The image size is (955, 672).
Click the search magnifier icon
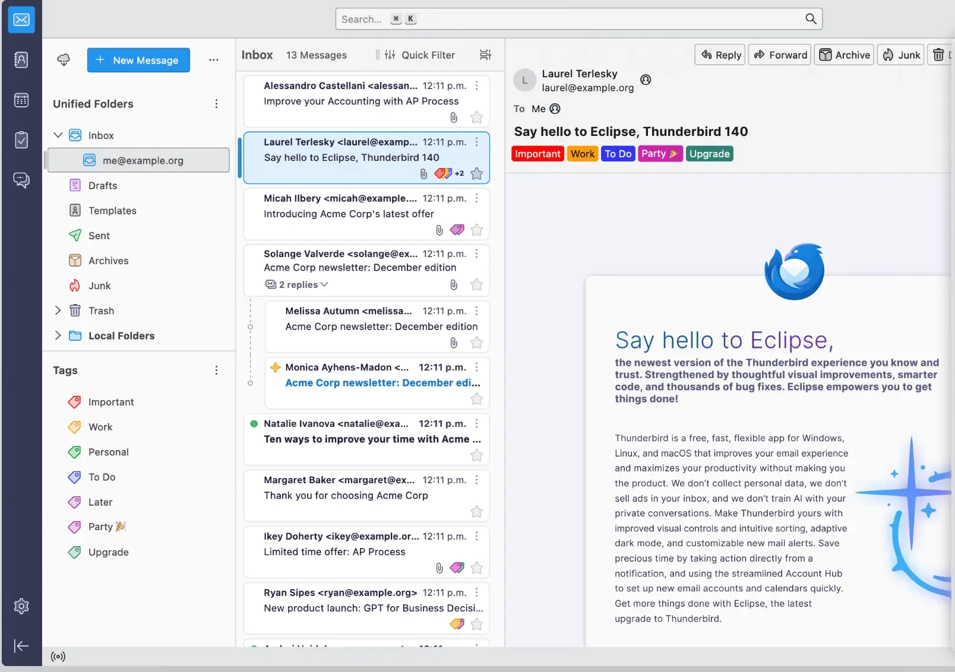pos(811,19)
